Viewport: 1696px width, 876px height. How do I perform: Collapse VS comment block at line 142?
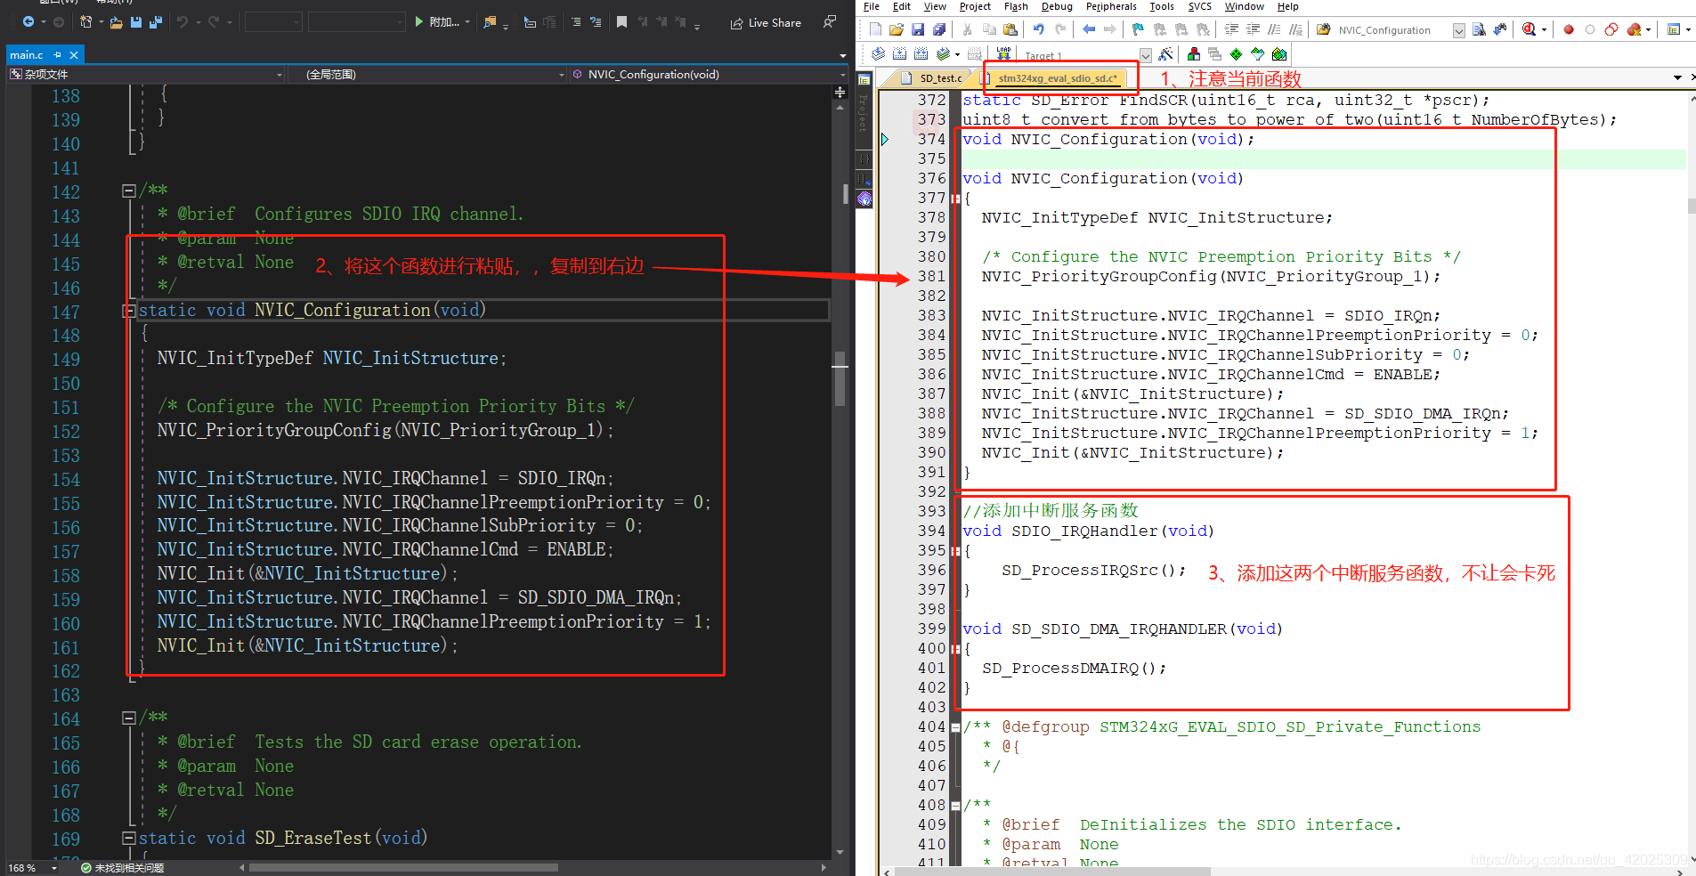click(128, 191)
